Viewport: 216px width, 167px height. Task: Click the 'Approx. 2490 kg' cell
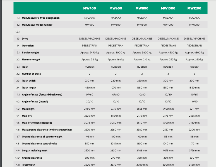[90, 53]
